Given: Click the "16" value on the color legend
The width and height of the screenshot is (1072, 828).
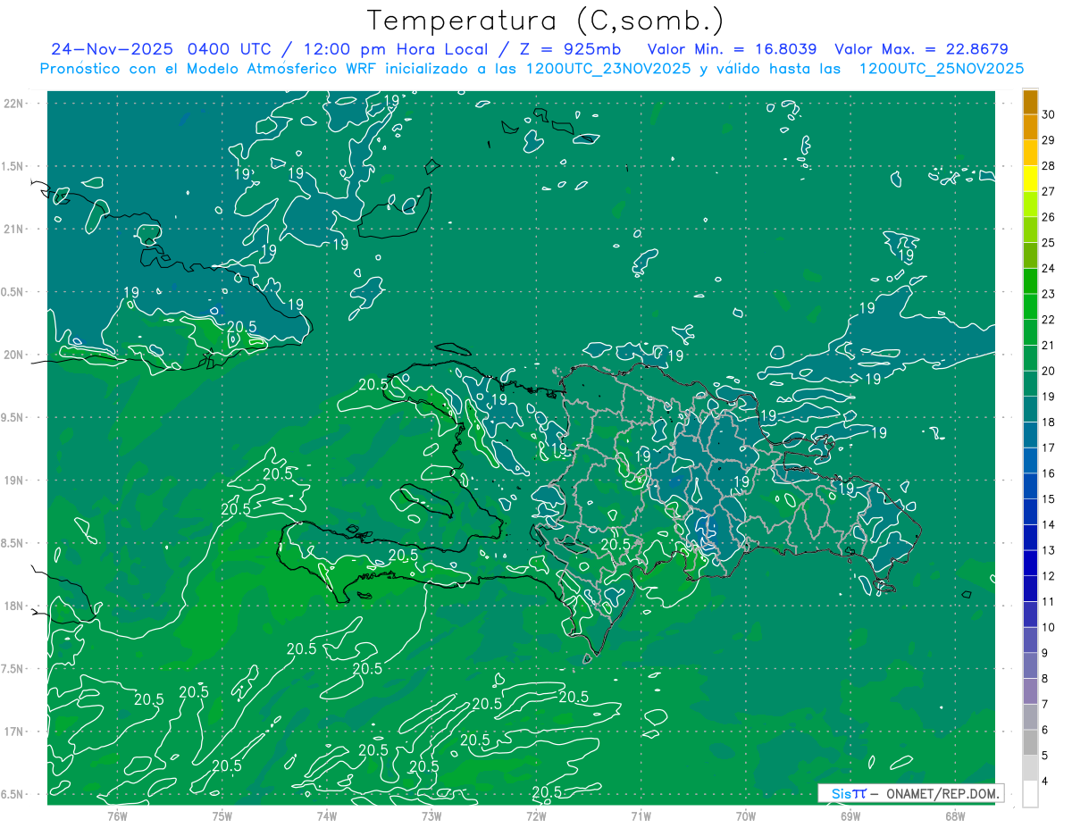Looking at the screenshot, I should (1049, 473).
